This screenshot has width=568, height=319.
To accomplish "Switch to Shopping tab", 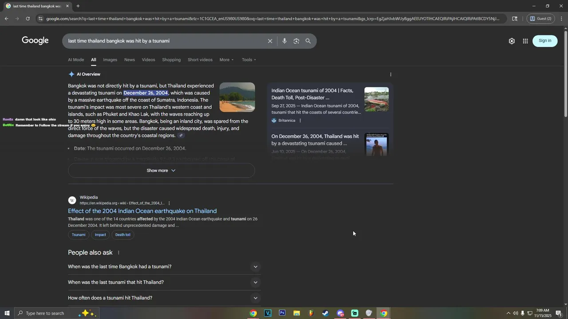I will (171, 60).
